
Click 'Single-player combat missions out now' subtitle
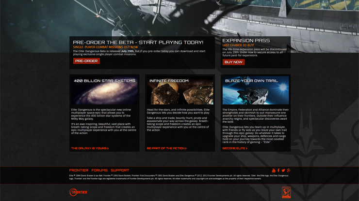[105, 47]
